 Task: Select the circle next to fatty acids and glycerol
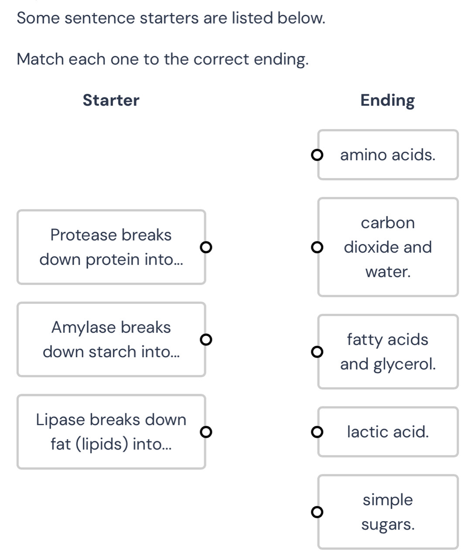point(318,351)
